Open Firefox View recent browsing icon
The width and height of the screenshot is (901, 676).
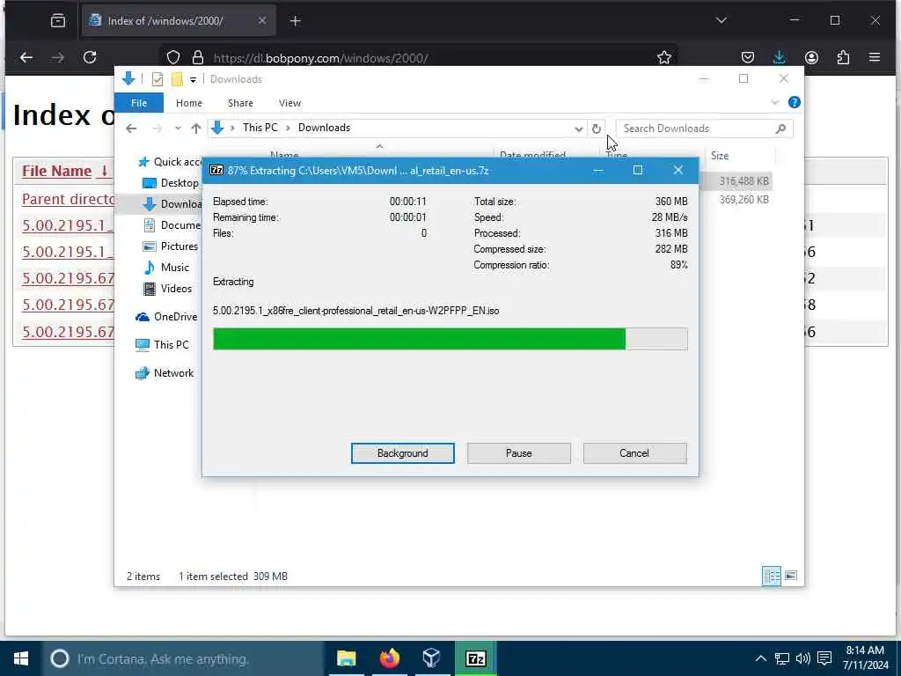coord(57,21)
